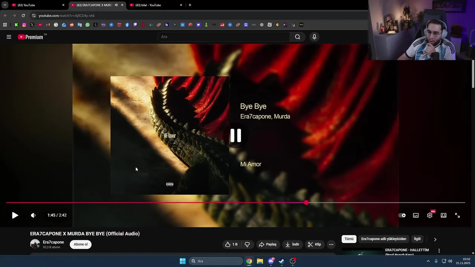Open Era7capone channel avatar
The width and height of the screenshot is (475, 267).
35,244
